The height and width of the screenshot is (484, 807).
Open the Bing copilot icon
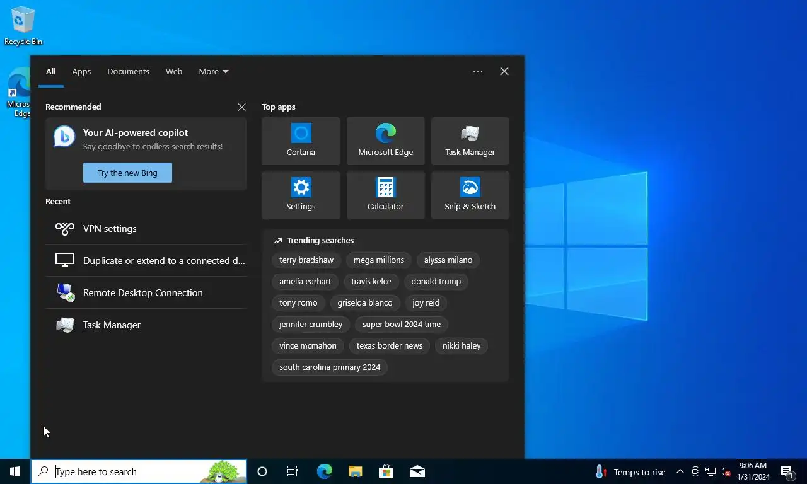tap(64, 137)
